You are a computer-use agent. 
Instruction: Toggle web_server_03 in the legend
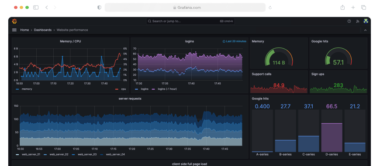point(87,154)
